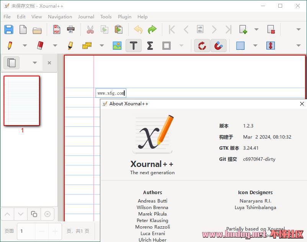307x242 pixels.
Task: Click the duplicate page button in sidebar
Action: click(34, 214)
